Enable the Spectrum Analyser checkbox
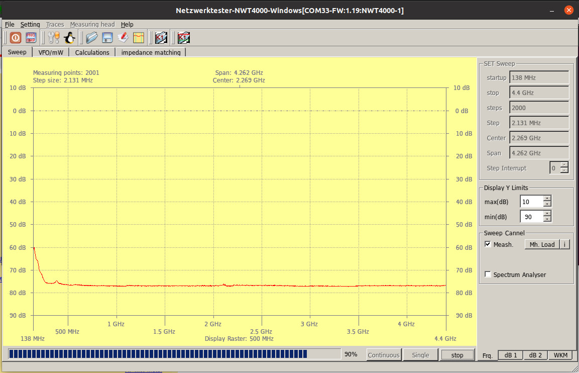The width and height of the screenshot is (579, 373). click(x=488, y=274)
